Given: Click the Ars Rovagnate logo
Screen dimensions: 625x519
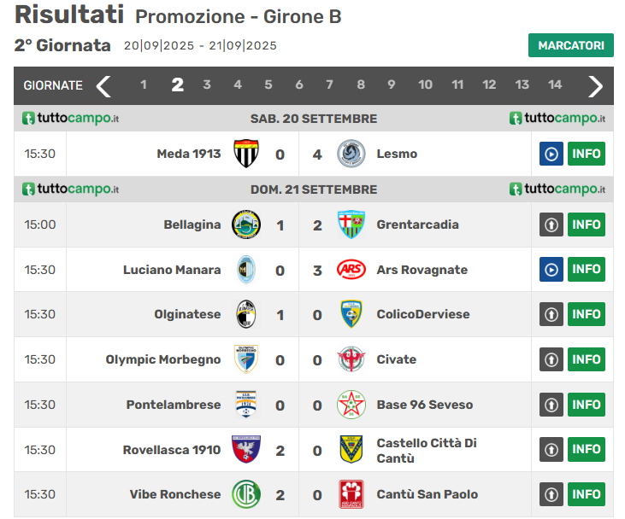Looking at the screenshot, I should pos(351,270).
